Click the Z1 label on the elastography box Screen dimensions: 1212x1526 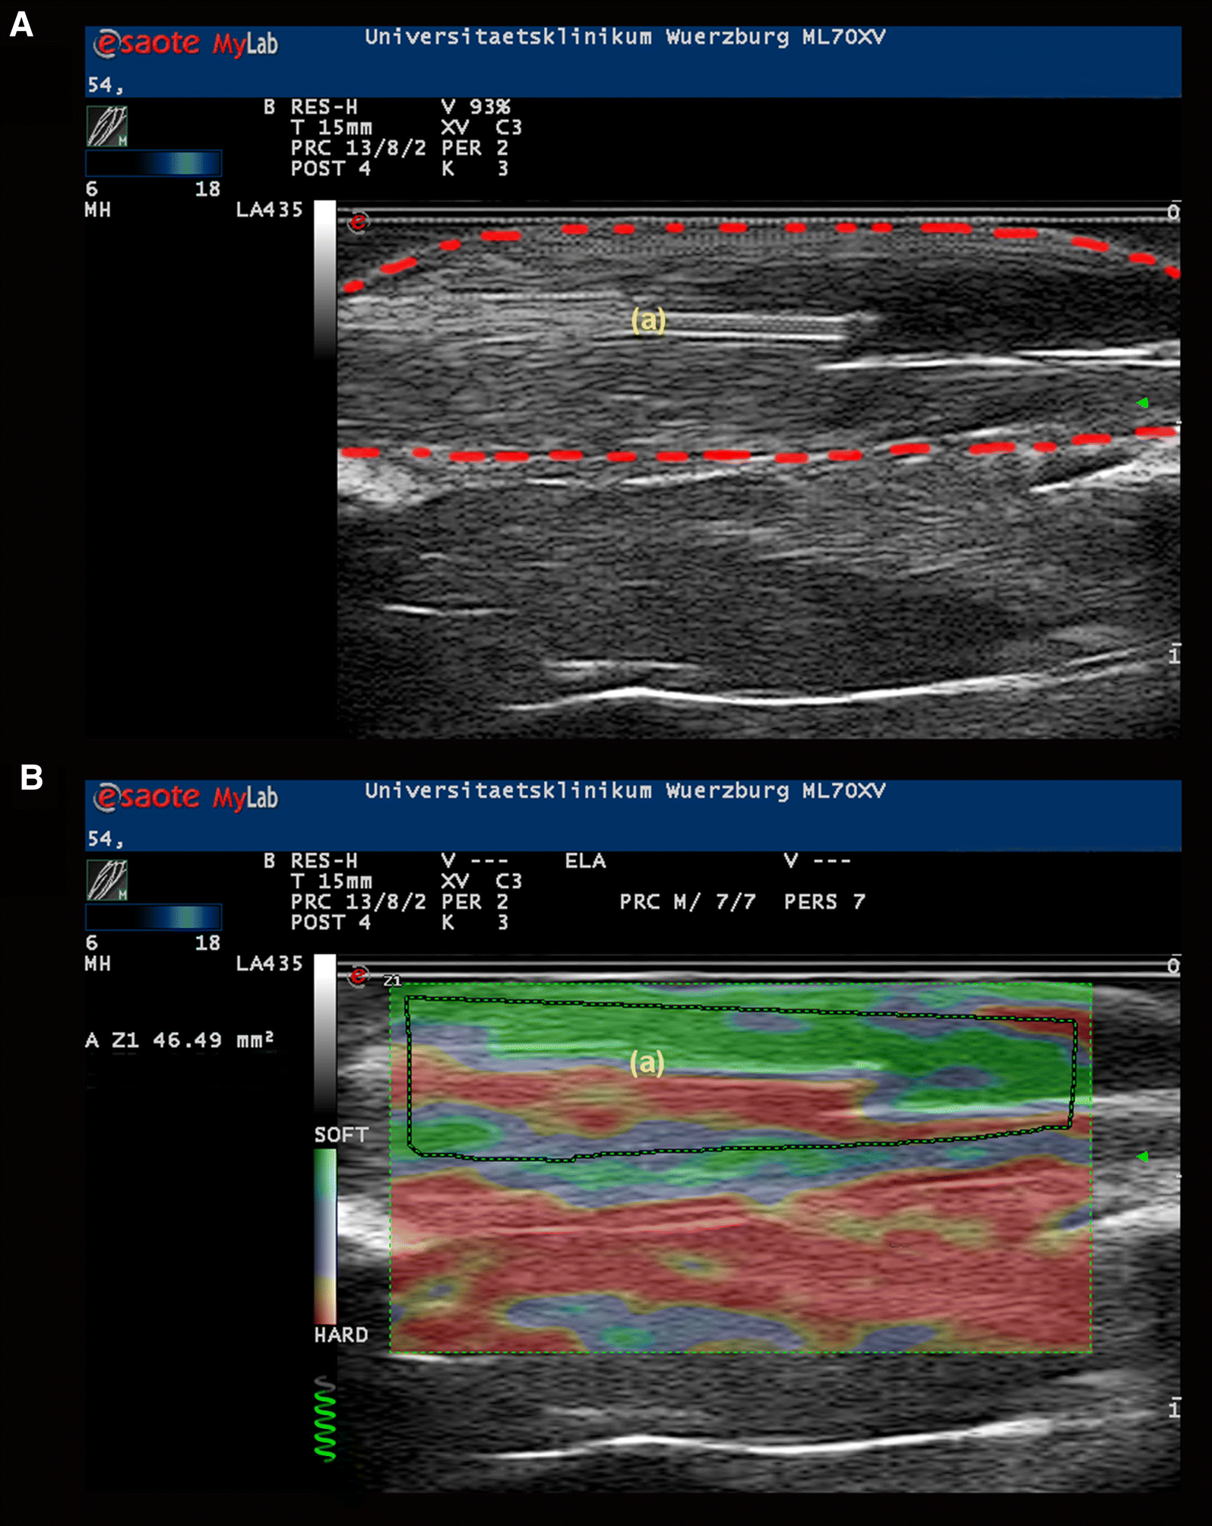(x=392, y=980)
